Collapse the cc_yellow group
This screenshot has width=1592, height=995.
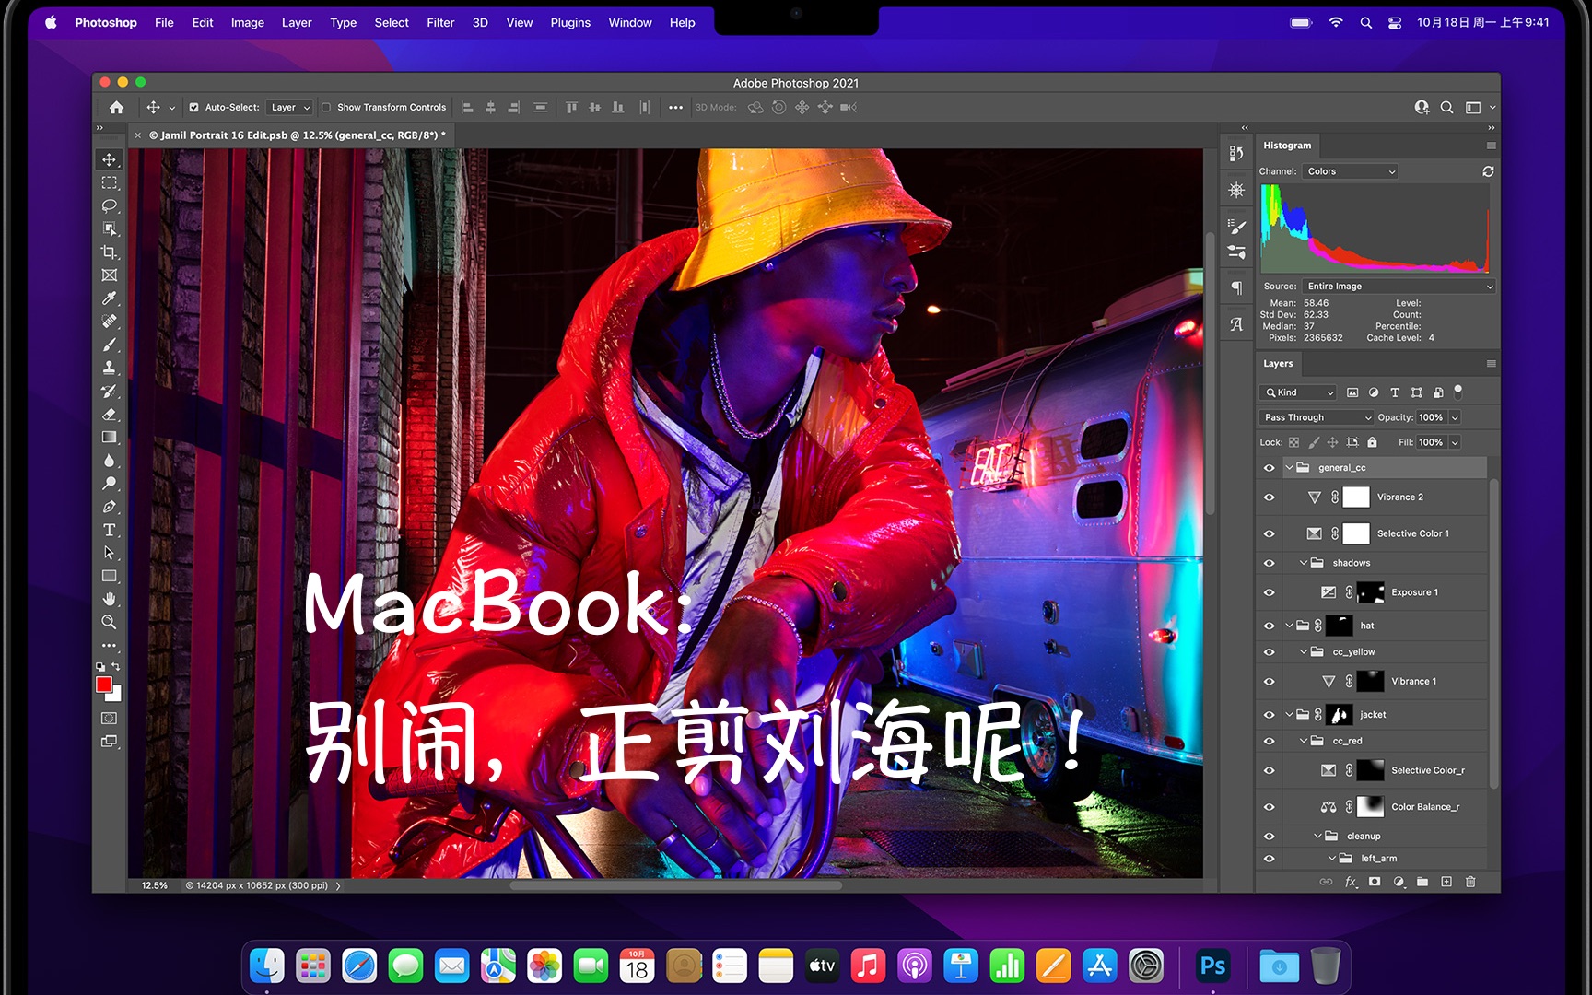1304,652
